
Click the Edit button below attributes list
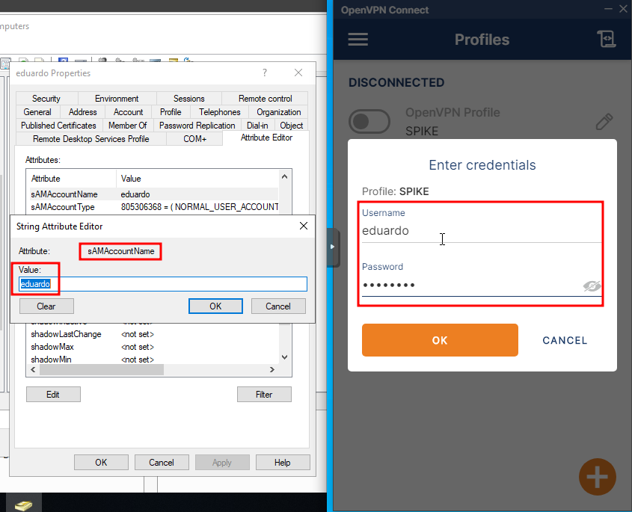[53, 395]
